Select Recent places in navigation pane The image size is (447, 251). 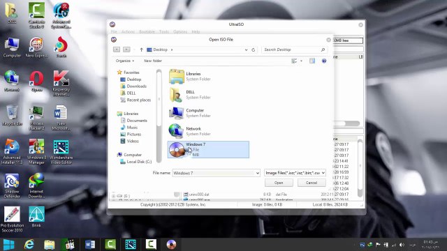point(135,100)
